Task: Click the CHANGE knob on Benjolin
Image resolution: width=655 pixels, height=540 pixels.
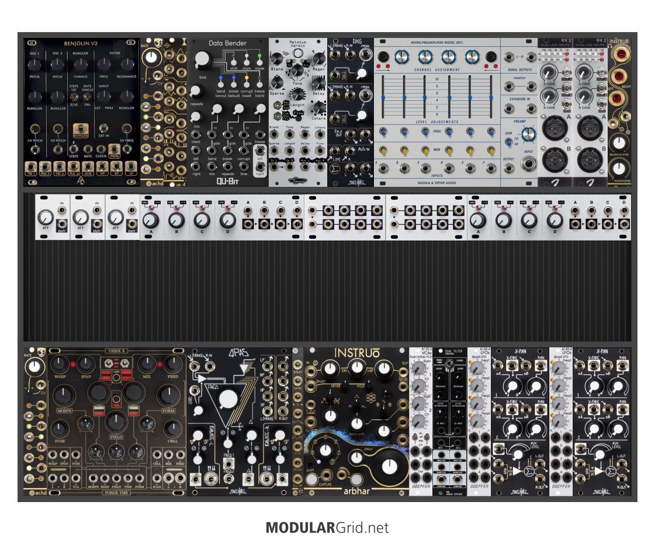Action: 81,64
